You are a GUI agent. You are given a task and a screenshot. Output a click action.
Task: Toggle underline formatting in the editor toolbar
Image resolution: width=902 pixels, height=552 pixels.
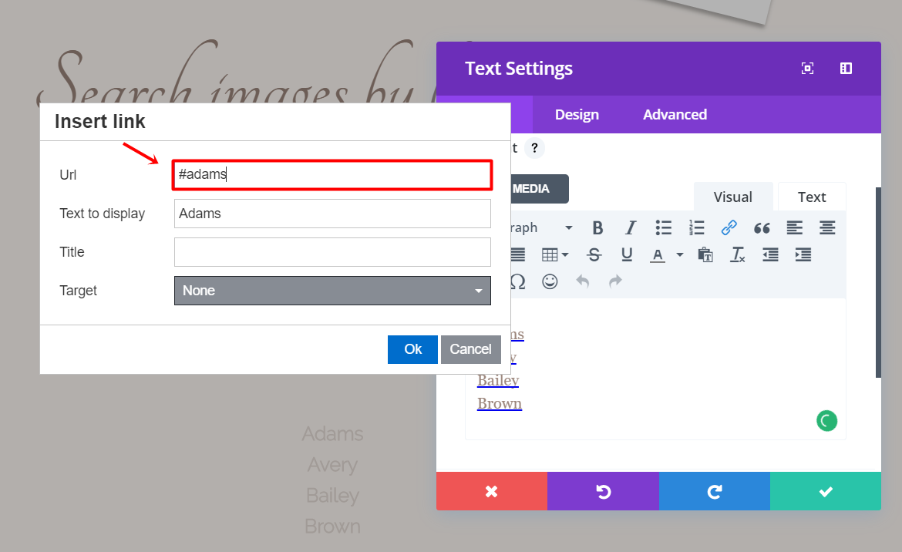tap(627, 254)
